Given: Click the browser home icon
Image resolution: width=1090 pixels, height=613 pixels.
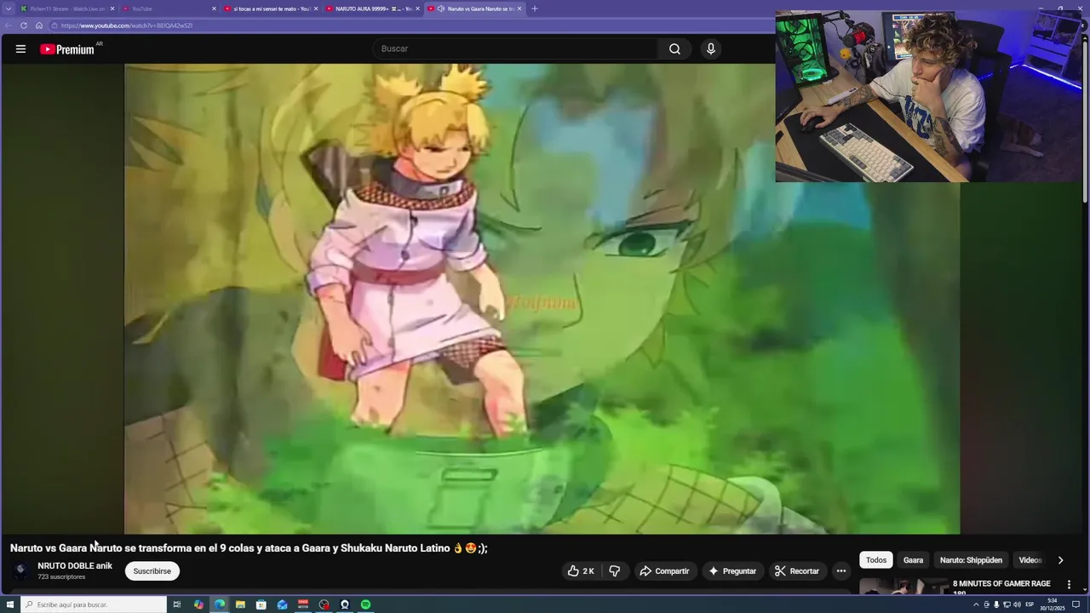Looking at the screenshot, I should [39, 26].
